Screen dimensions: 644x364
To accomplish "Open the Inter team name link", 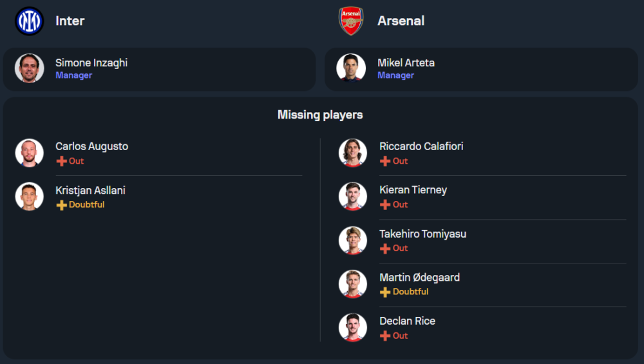I will coord(70,21).
